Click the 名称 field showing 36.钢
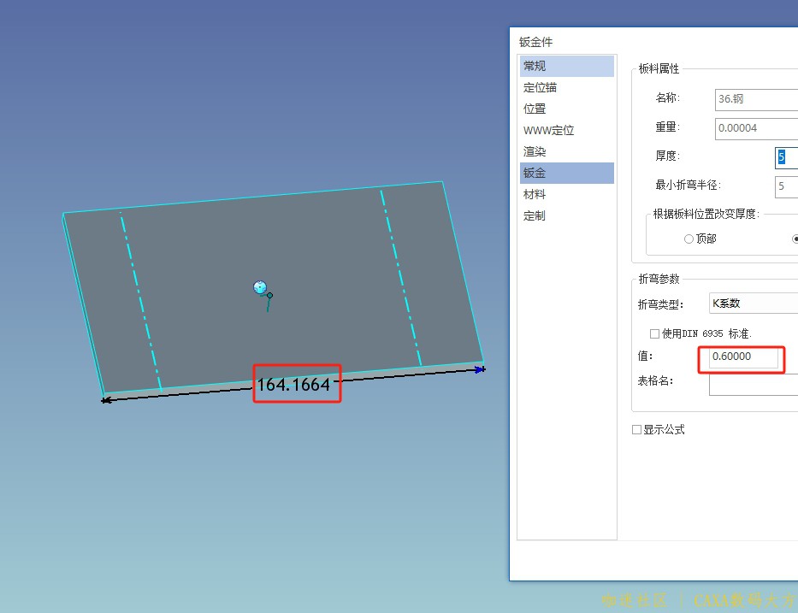 point(756,99)
